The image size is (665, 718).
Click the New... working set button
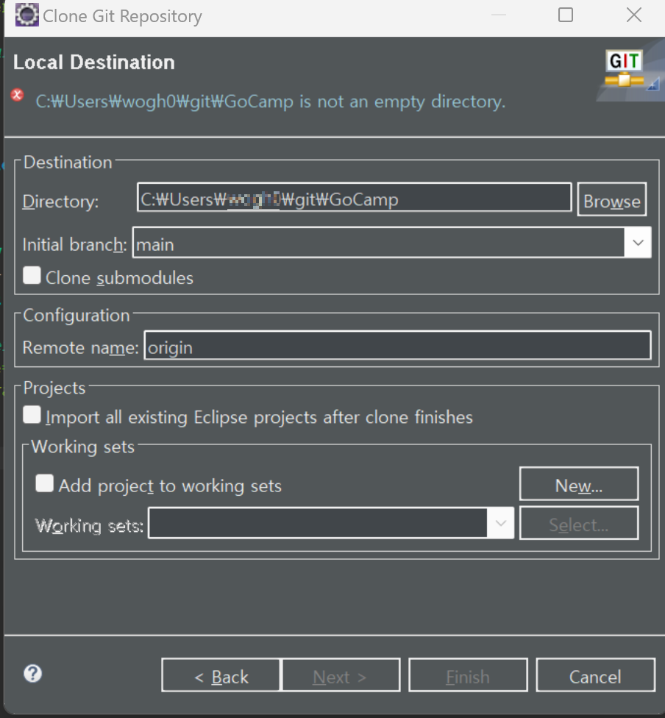(579, 484)
